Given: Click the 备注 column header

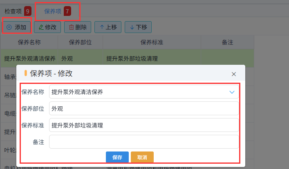Looking at the screenshot, I should (x=227, y=42).
